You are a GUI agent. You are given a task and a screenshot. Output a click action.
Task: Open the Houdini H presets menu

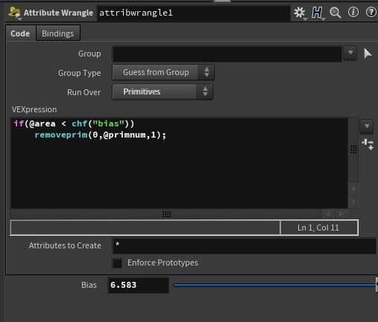pos(318,13)
